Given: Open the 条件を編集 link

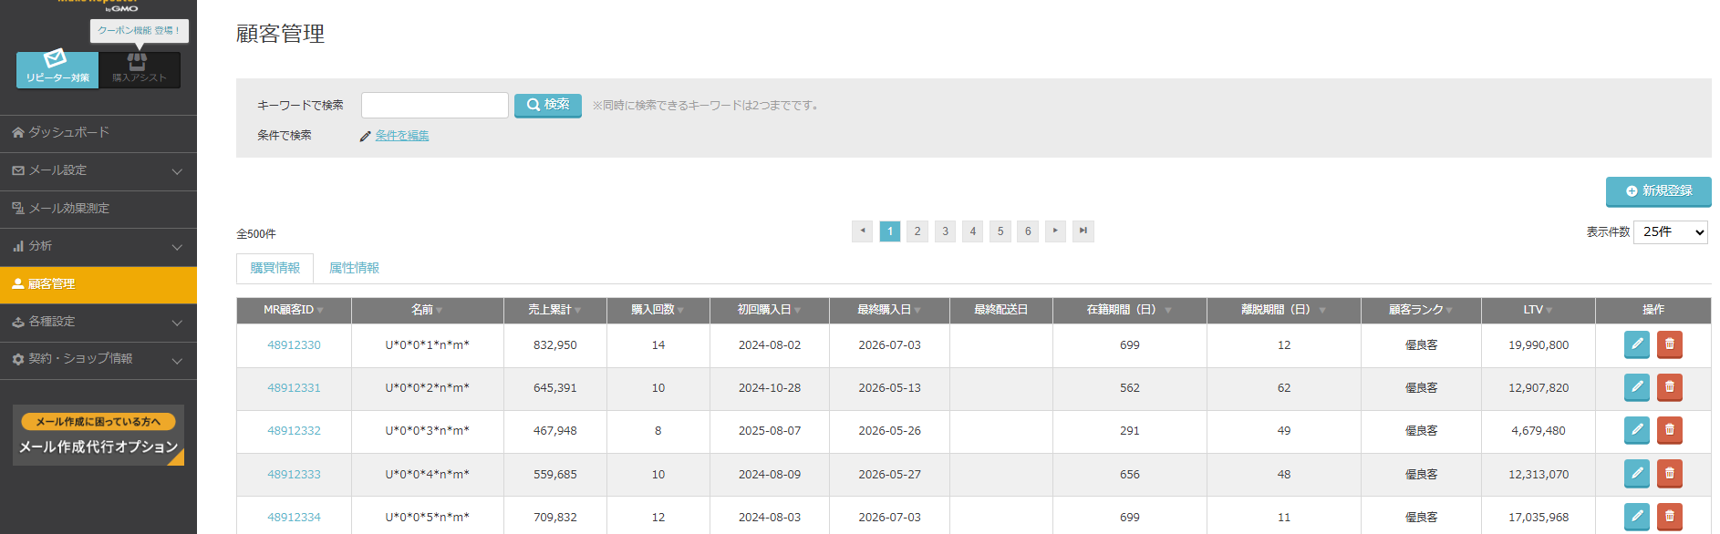Looking at the screenshot, I should pos(402,136).
